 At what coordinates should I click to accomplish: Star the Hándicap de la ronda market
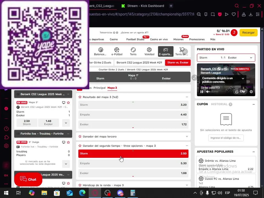pos(80,185)
